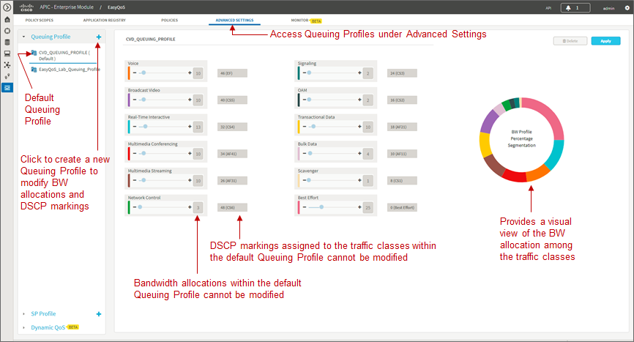This screenshot has width=634, height=342.
Task: Open the Home icon in sidebar
Action: coord(7,19)
